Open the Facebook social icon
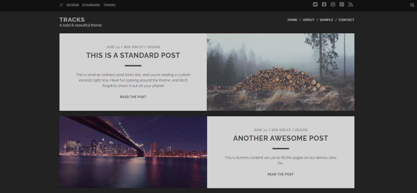 [x=324, y=4]
